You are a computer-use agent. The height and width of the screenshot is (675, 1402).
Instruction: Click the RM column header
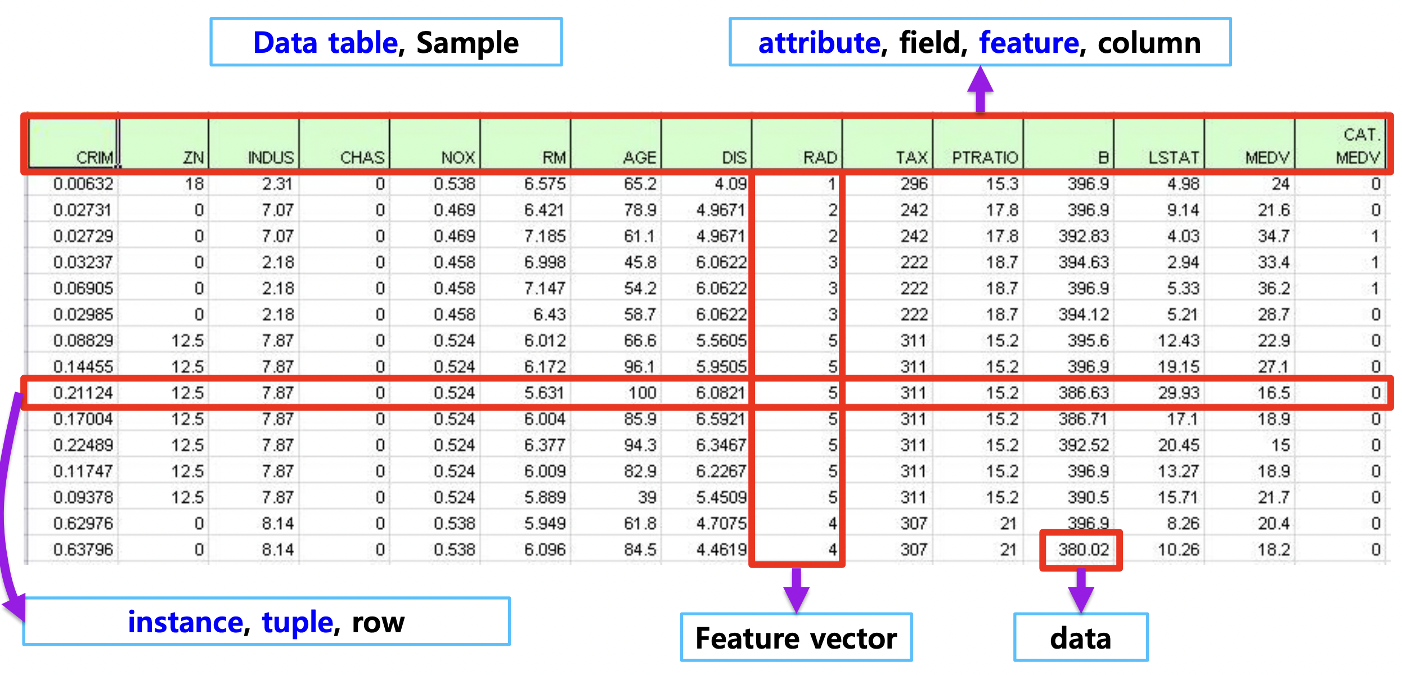(526, 143)
